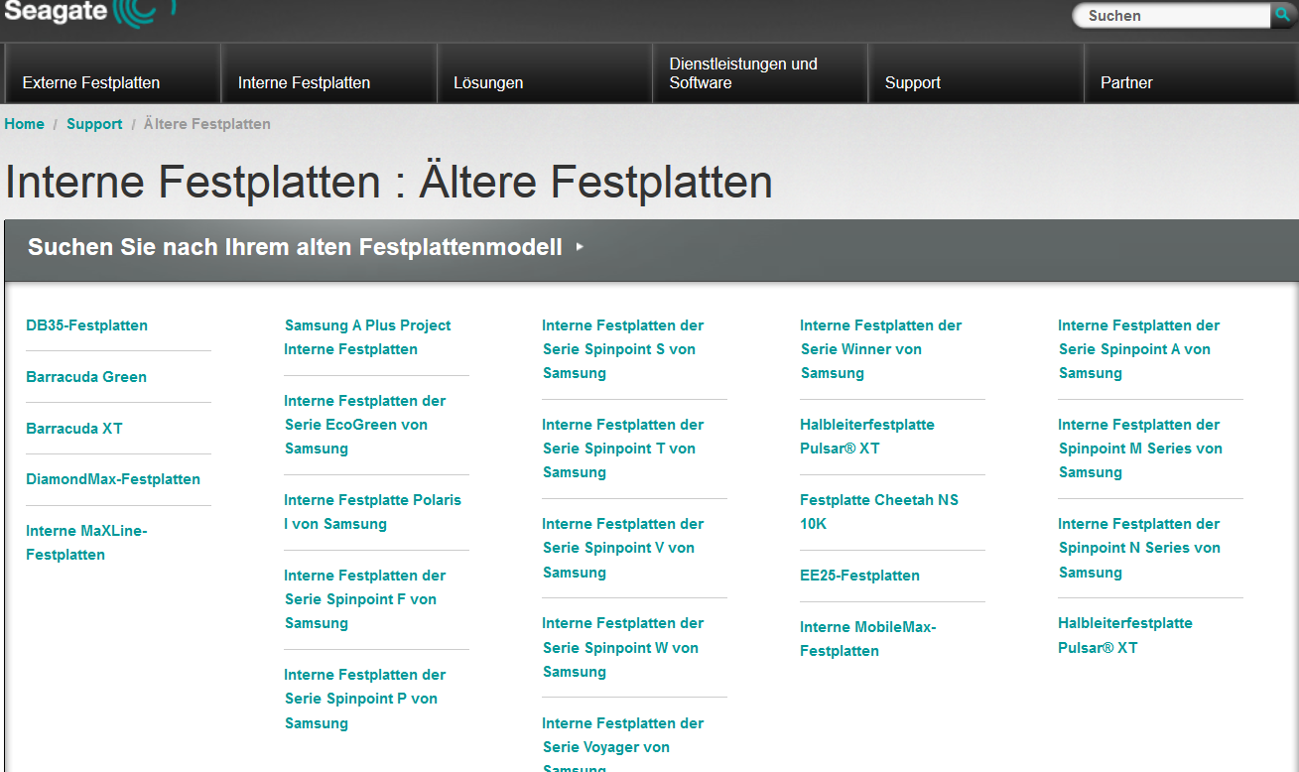
Task: Open Serie Spinpoint V von Samsung
Action: point(622,548)
